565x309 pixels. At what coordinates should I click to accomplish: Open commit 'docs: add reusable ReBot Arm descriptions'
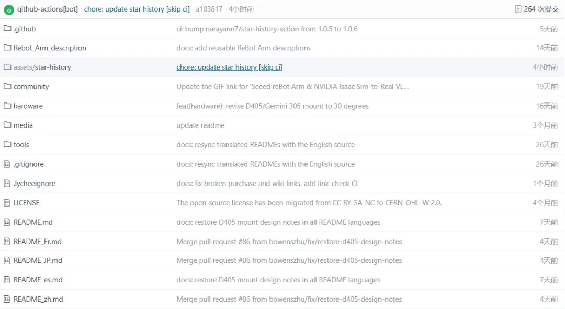[244, 48]
